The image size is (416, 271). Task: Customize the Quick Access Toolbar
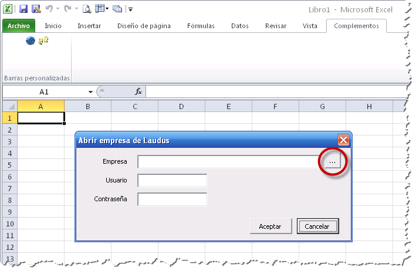click(130, 9)
